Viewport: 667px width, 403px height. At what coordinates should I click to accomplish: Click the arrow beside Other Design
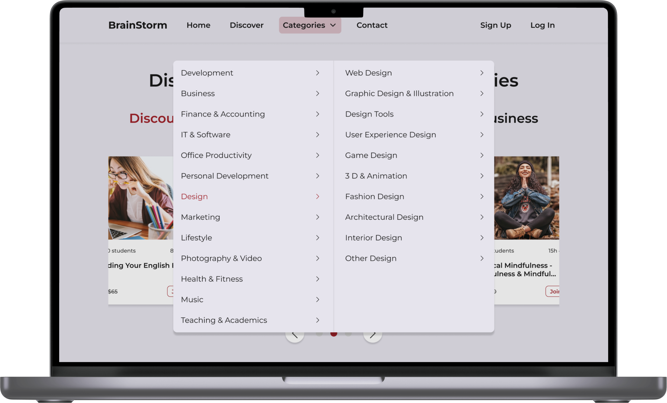point(482,258)
